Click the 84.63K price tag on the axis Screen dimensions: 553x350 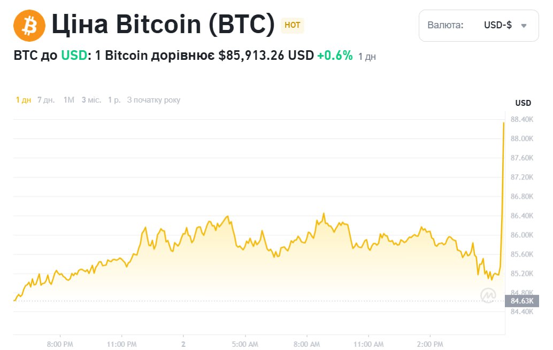(521, 301)
